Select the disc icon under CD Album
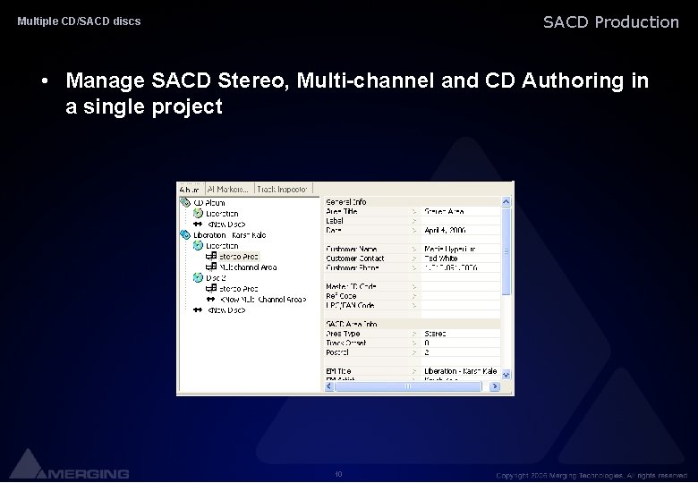The width and height of the screenshot is (698, 483). [x=198, y=214]
